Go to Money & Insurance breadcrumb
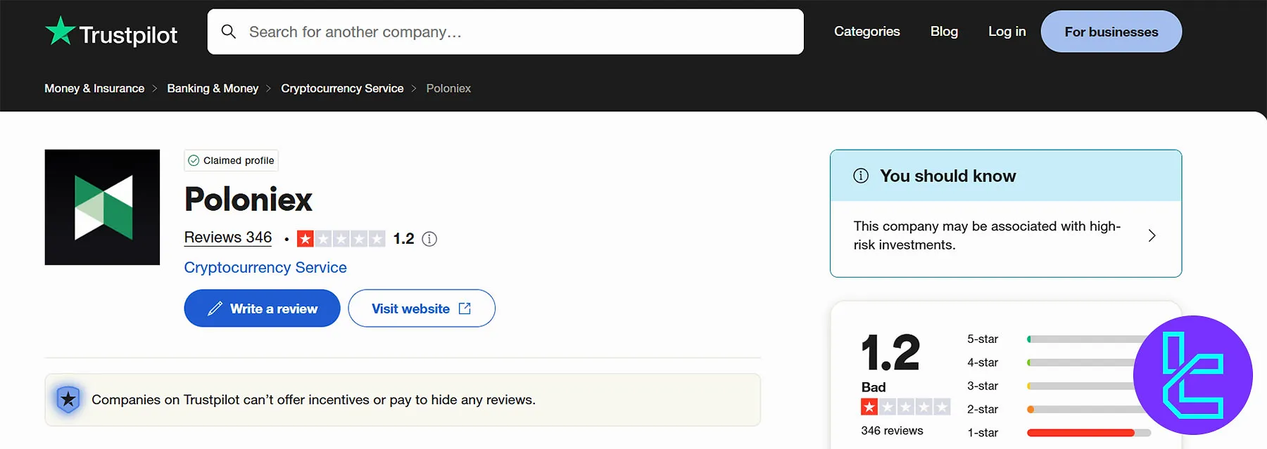This screenshot has height=449, width=1267. click(94, 89)
